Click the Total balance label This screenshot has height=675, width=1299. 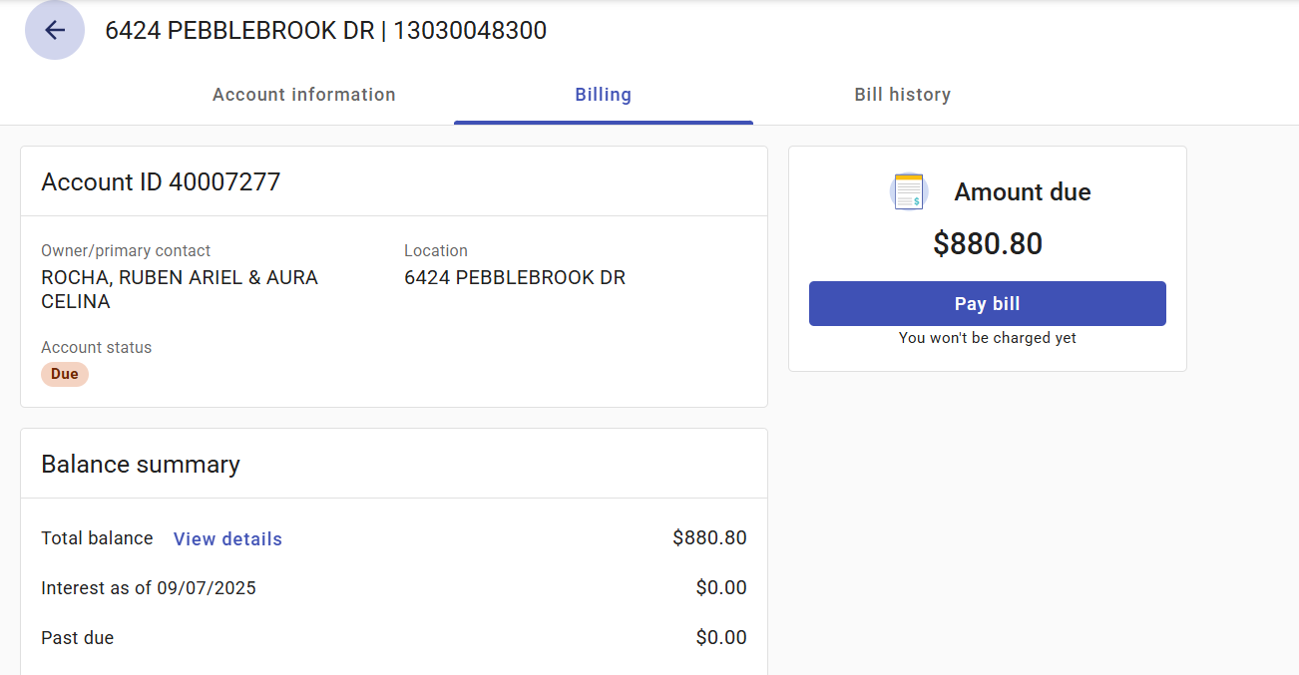(x=97, y=538)
